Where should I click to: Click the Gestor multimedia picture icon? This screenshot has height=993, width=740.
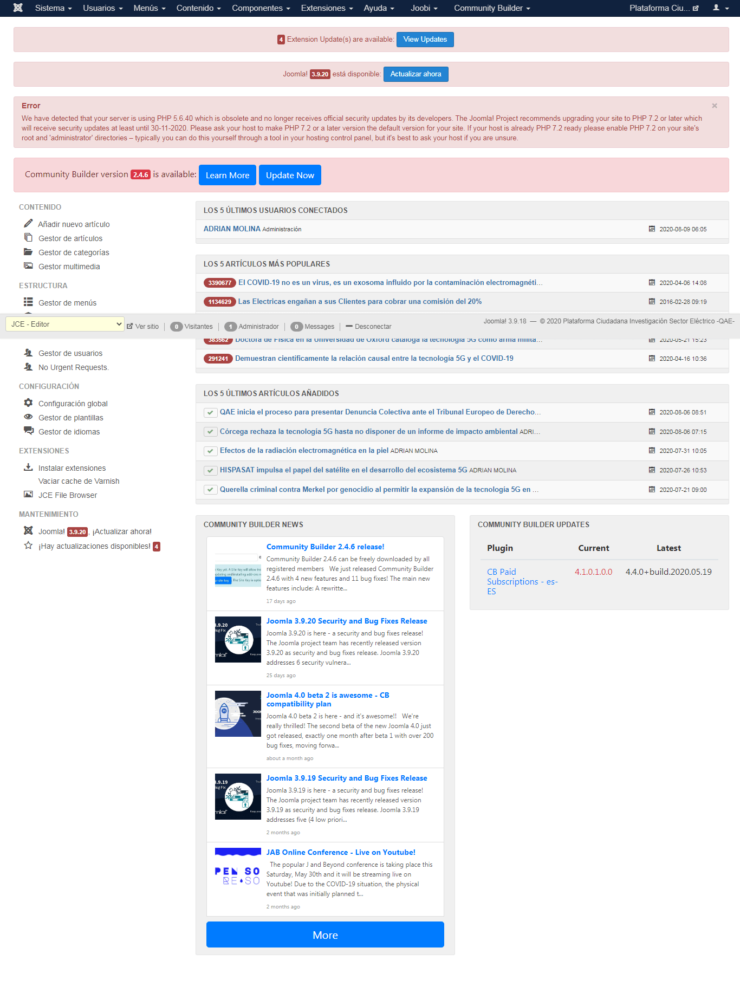click(x=28, y=266)
